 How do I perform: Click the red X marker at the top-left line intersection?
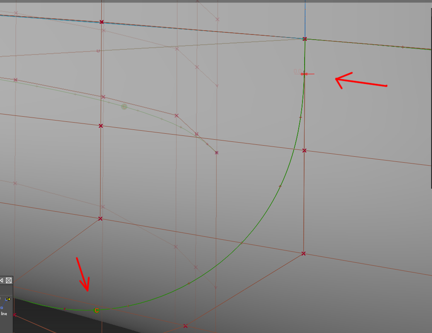101,22
